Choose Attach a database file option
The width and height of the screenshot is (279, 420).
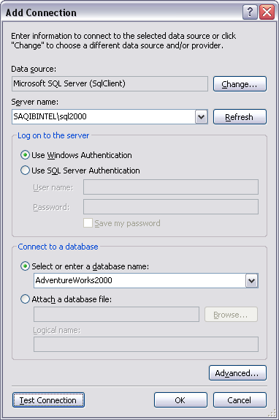pyautogui.click(x=25, y=299)
